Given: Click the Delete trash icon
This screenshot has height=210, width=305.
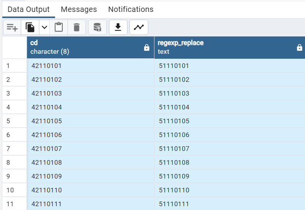Looking at the screenshot, I should click(x=77, y=27).
